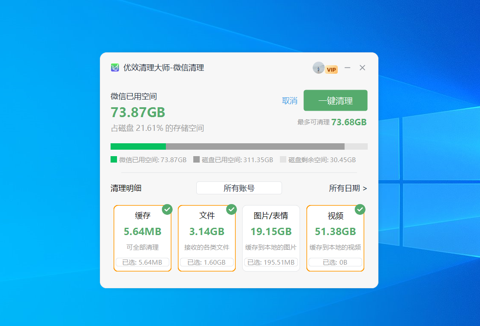Click the 视频 videos category card
The image size is (480, 326).
tap(335, 238)
